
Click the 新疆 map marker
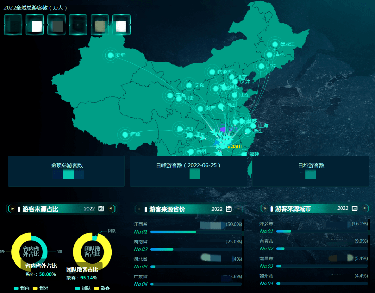pyautogui.click(x=111, y=55)
